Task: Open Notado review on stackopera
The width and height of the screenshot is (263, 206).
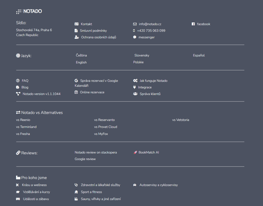Action: [x=96, y=152]
